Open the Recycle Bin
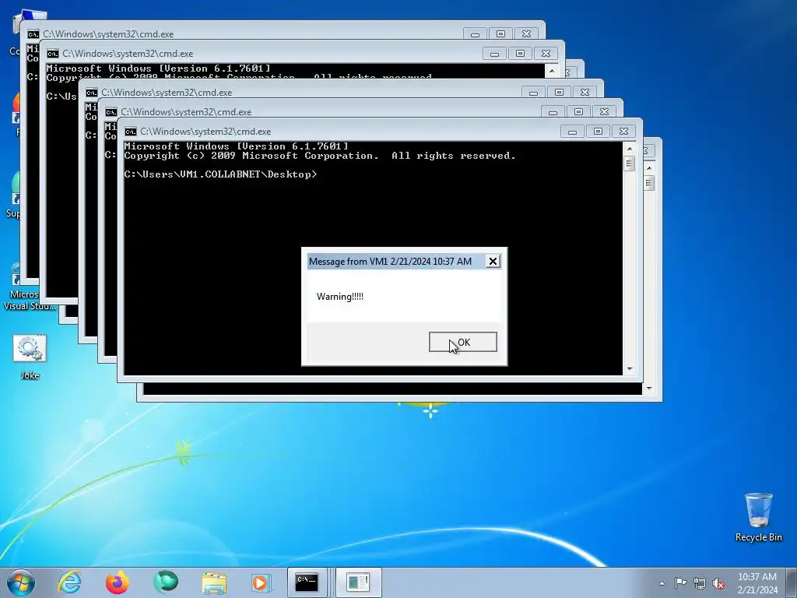 point(758,517)
